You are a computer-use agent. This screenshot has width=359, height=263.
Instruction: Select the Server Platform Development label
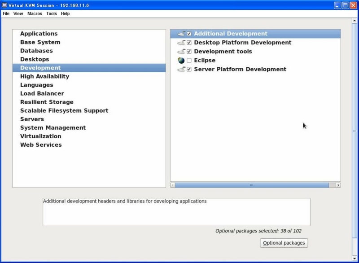pos(240,69)
